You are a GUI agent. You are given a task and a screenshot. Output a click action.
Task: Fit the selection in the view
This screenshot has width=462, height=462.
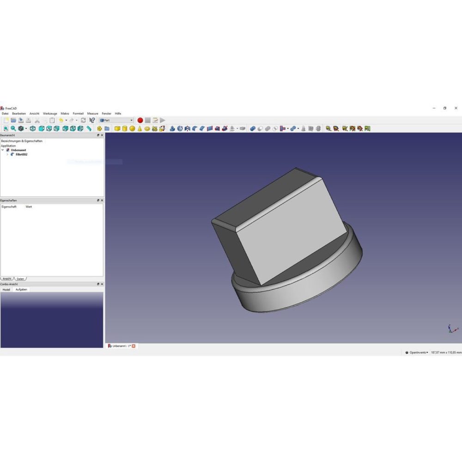(x=13, y=128)
